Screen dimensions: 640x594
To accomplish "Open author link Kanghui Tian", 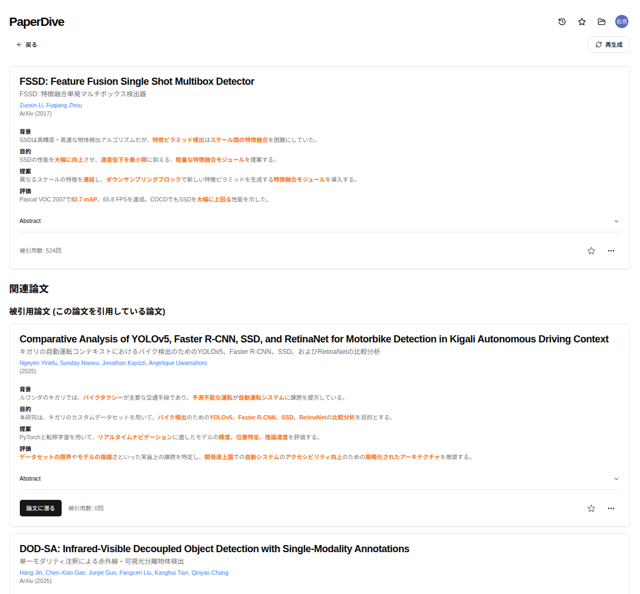I will click(172, 573).
